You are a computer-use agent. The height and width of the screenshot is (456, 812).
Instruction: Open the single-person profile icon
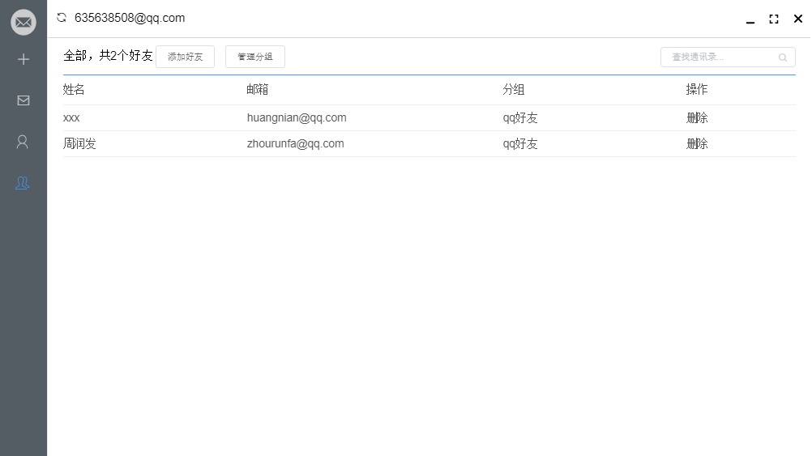[x=22, y=142]
